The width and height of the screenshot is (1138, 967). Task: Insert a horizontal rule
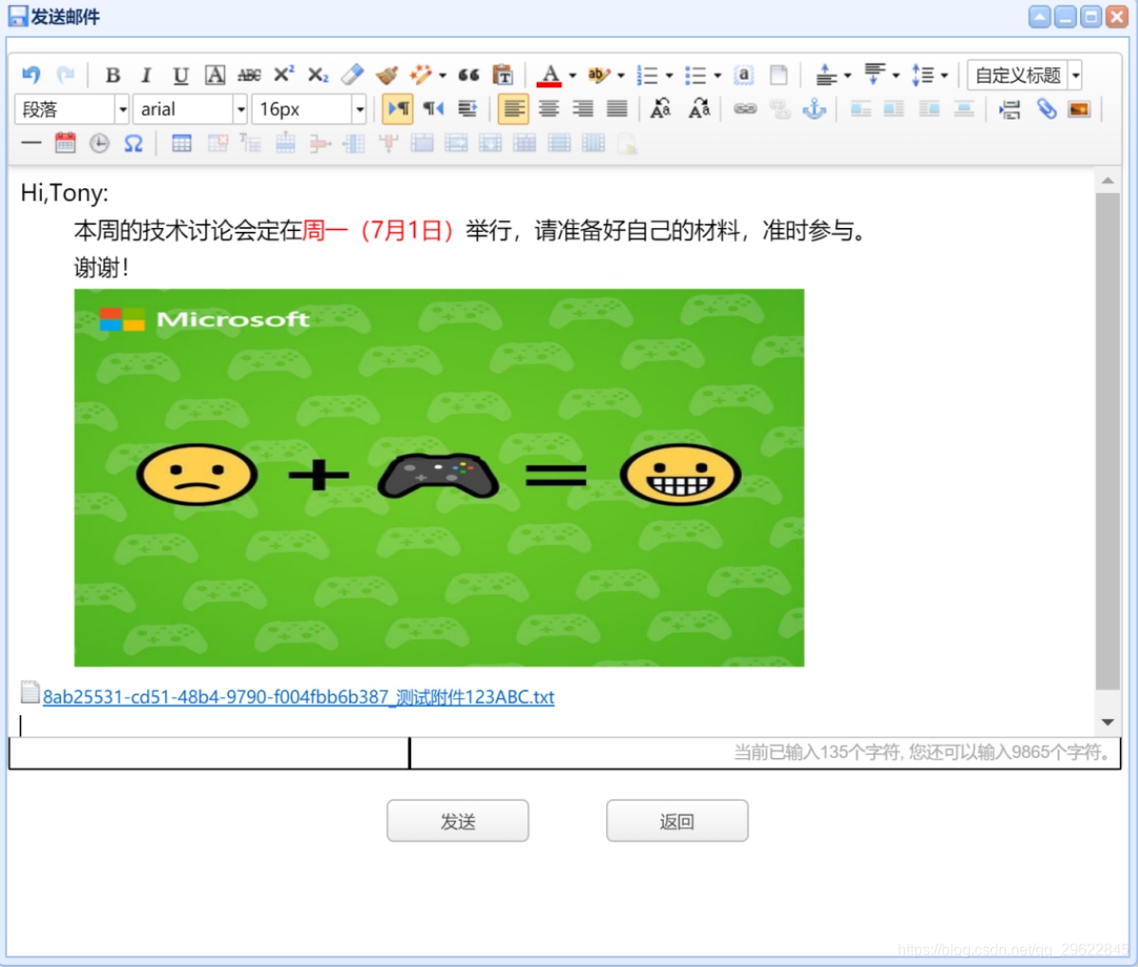pos(30,143)
